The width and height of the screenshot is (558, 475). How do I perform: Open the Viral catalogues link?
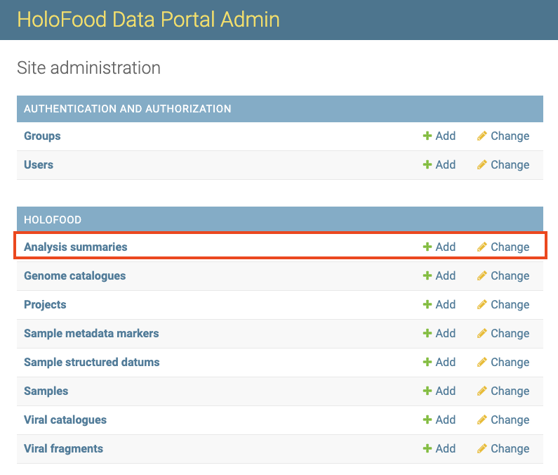point(65,419)
